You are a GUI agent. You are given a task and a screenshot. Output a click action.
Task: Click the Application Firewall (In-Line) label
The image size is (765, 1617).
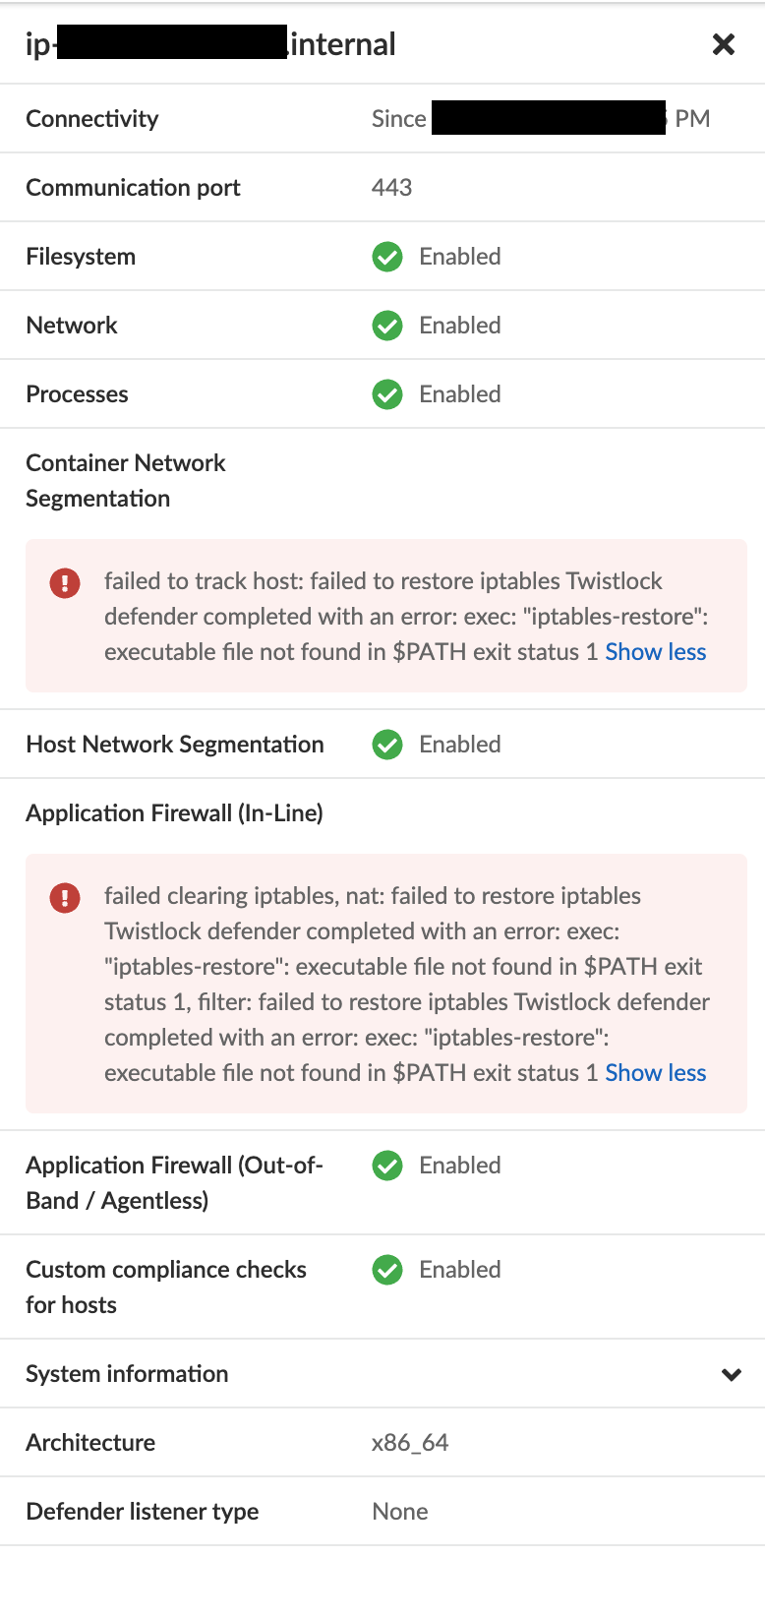[x=174, y=813]
